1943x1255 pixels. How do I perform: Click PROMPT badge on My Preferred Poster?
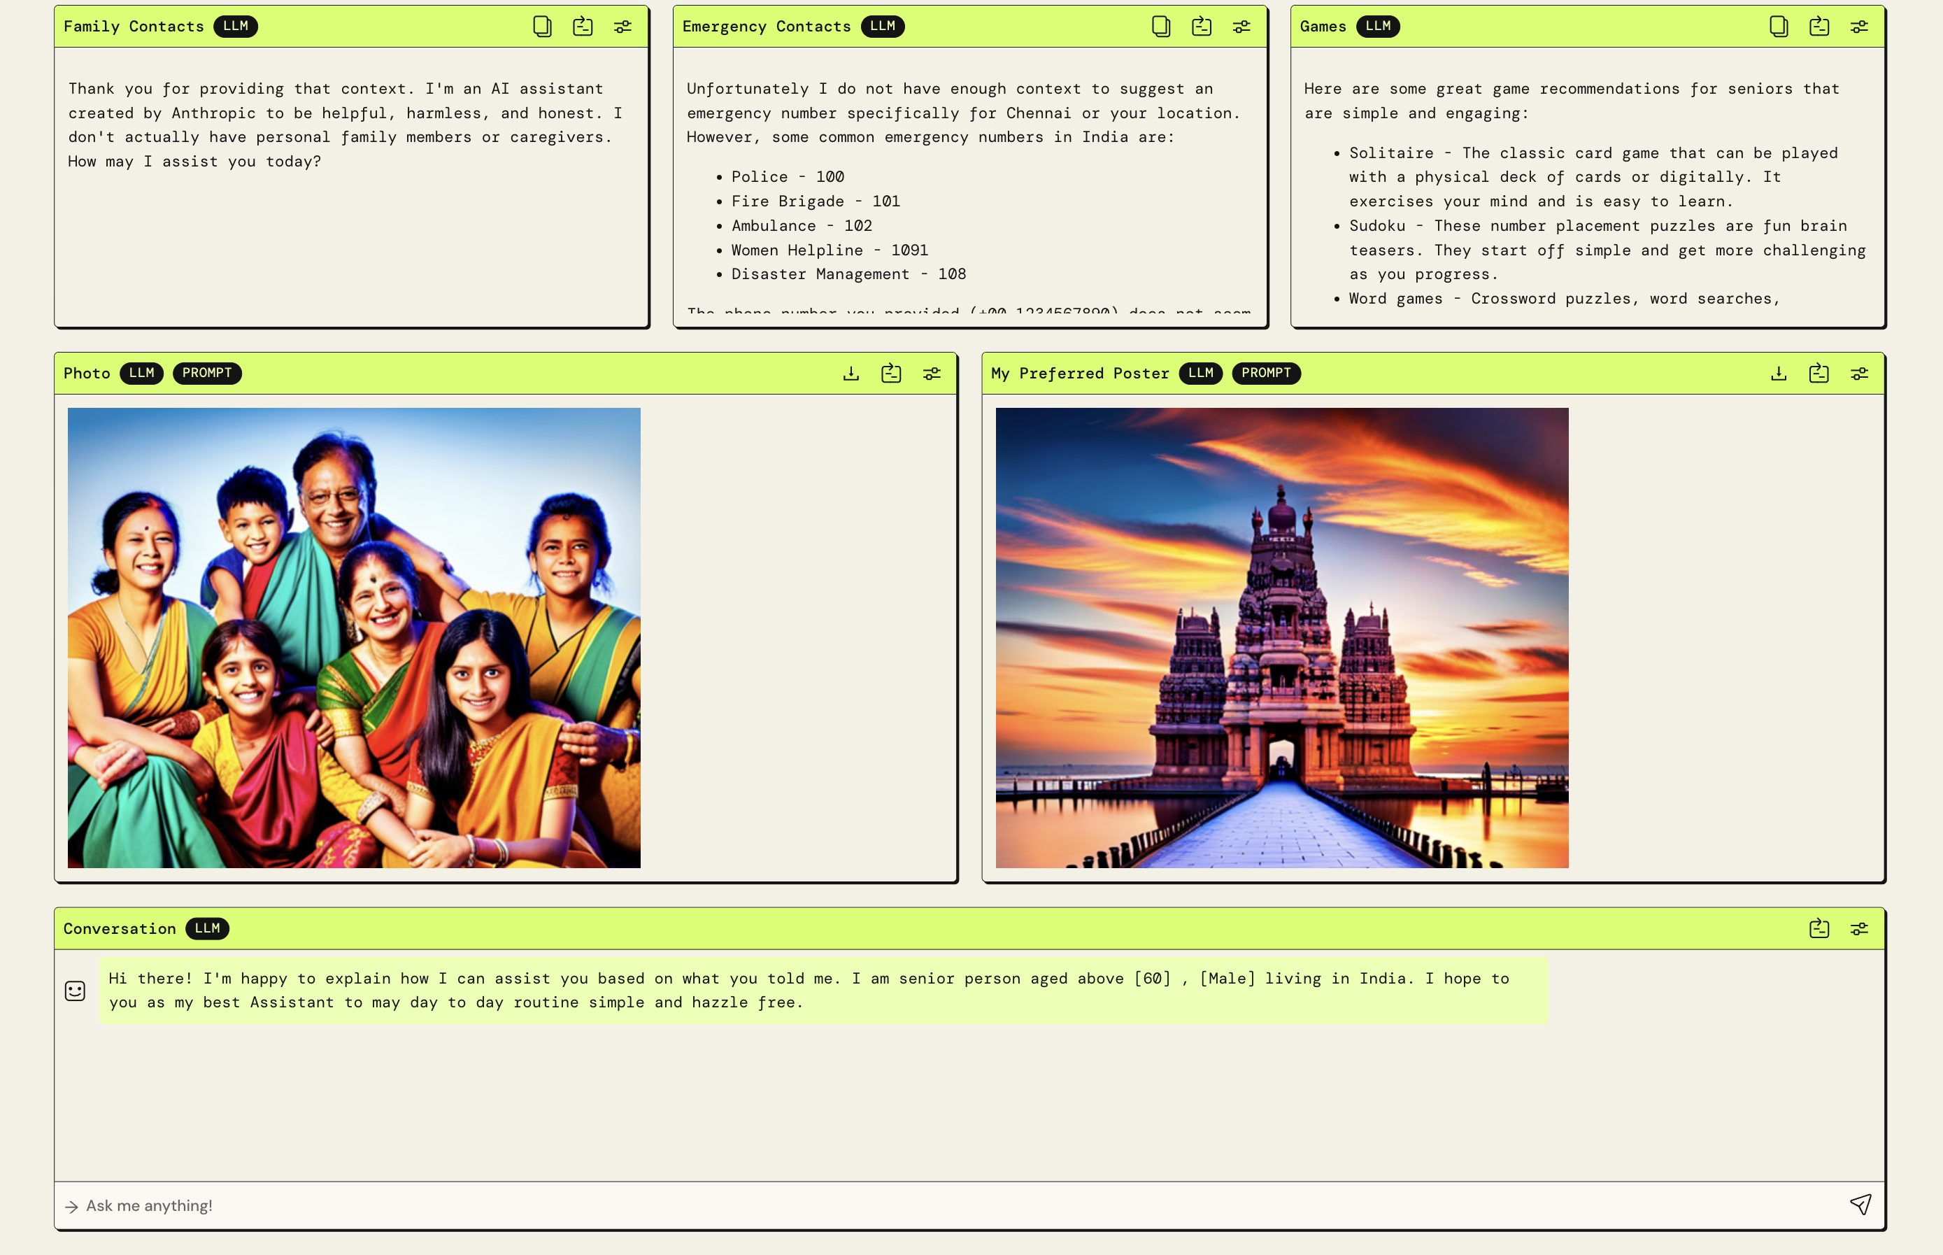[1265, 374]
